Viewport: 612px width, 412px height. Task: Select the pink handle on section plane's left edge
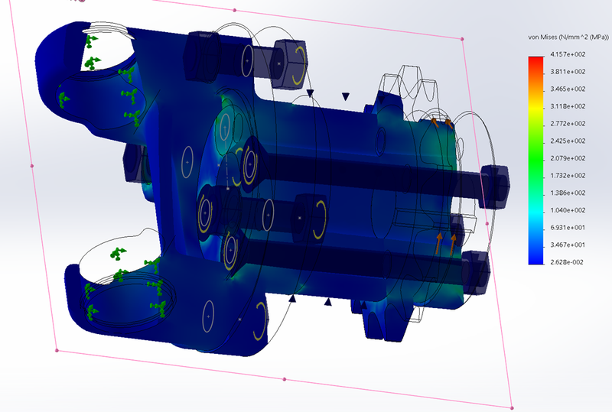32,166
